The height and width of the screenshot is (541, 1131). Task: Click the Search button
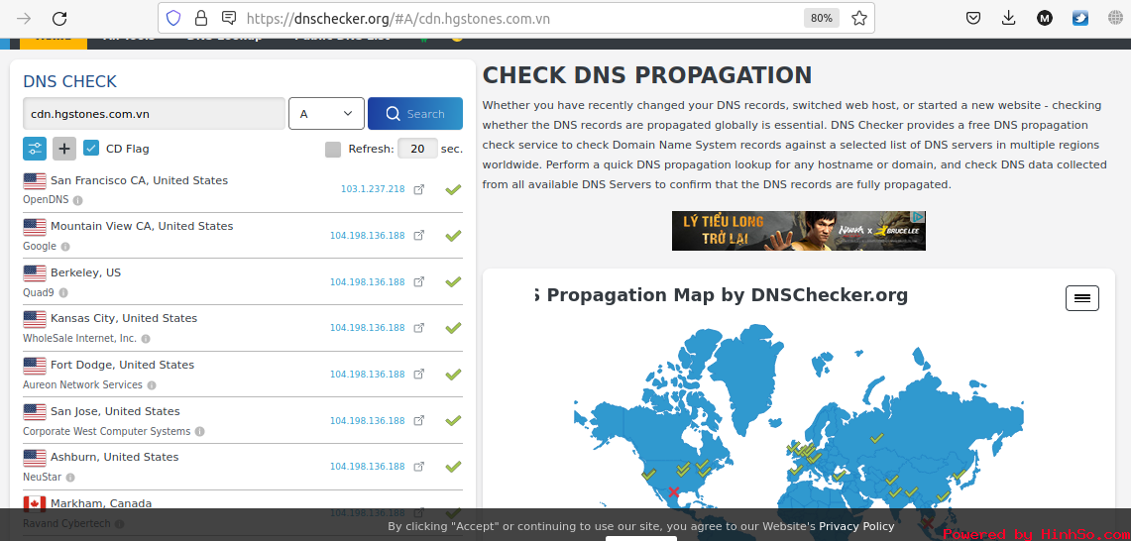pyautogui.click(x=414, y=113)
